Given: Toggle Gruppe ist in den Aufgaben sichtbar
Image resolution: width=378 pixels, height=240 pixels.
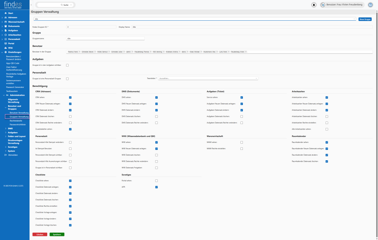Looking at the screenshot, I should click(x=67, y=65).
